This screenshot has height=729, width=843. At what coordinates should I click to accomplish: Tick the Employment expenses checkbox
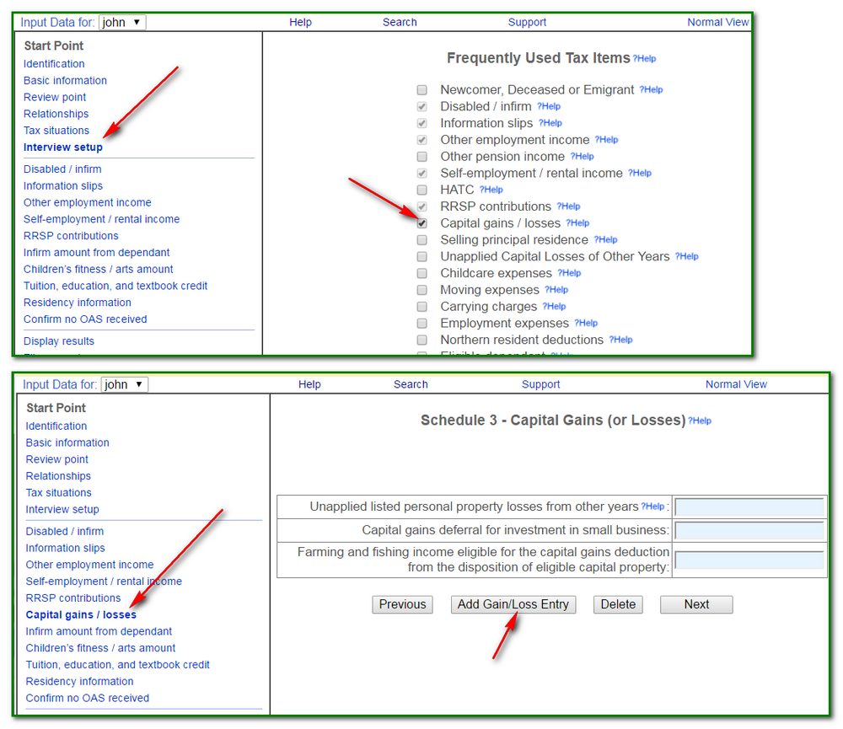click(422, 323)
